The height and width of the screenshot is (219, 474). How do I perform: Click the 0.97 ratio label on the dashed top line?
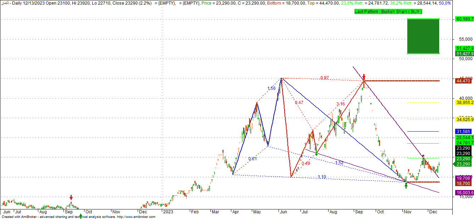point(324,78)
